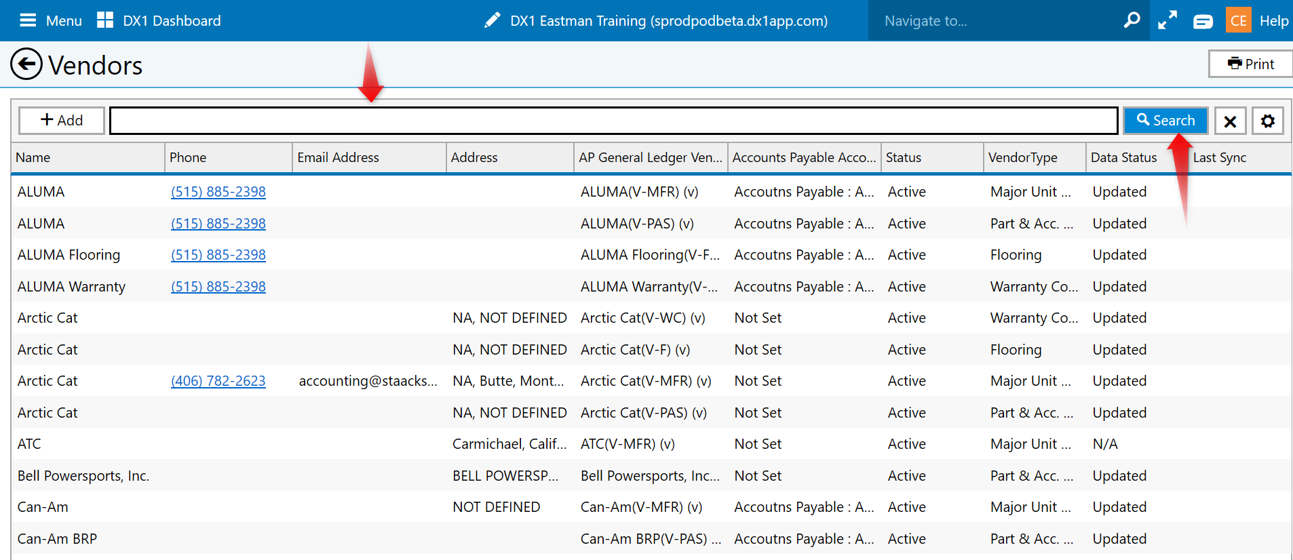Click the ATC(V-MFR) (v) ledger cell
Viewport: 1293px width, 560px height.
[x=628, y=444]
